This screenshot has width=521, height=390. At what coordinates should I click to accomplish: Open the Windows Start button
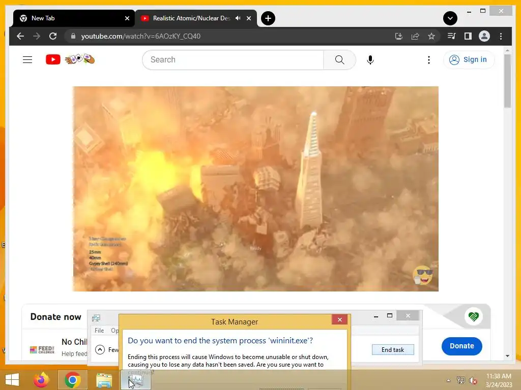click(x=12, y=380)
